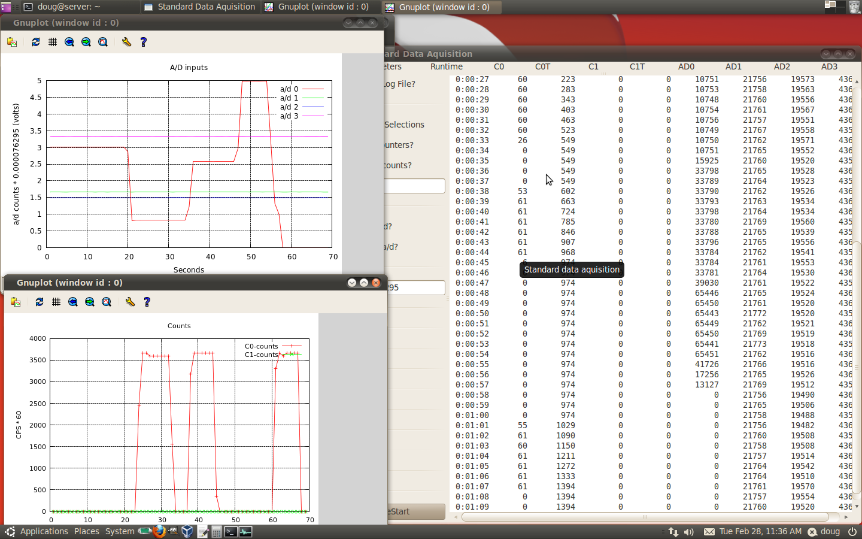Toggle grid in the Counts plot

[56, 302]
